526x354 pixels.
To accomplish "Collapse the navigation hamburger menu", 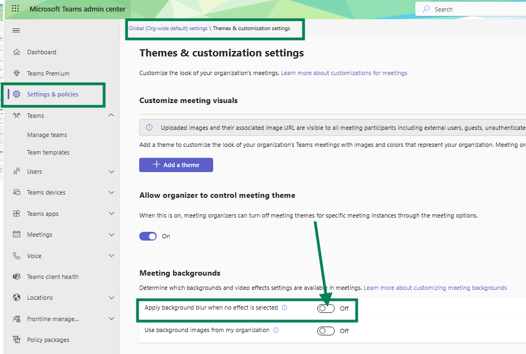I will [x=16, y=31].
